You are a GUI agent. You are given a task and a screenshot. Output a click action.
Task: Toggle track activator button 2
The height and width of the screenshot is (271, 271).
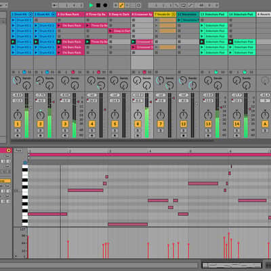click(x=41, y=124)
